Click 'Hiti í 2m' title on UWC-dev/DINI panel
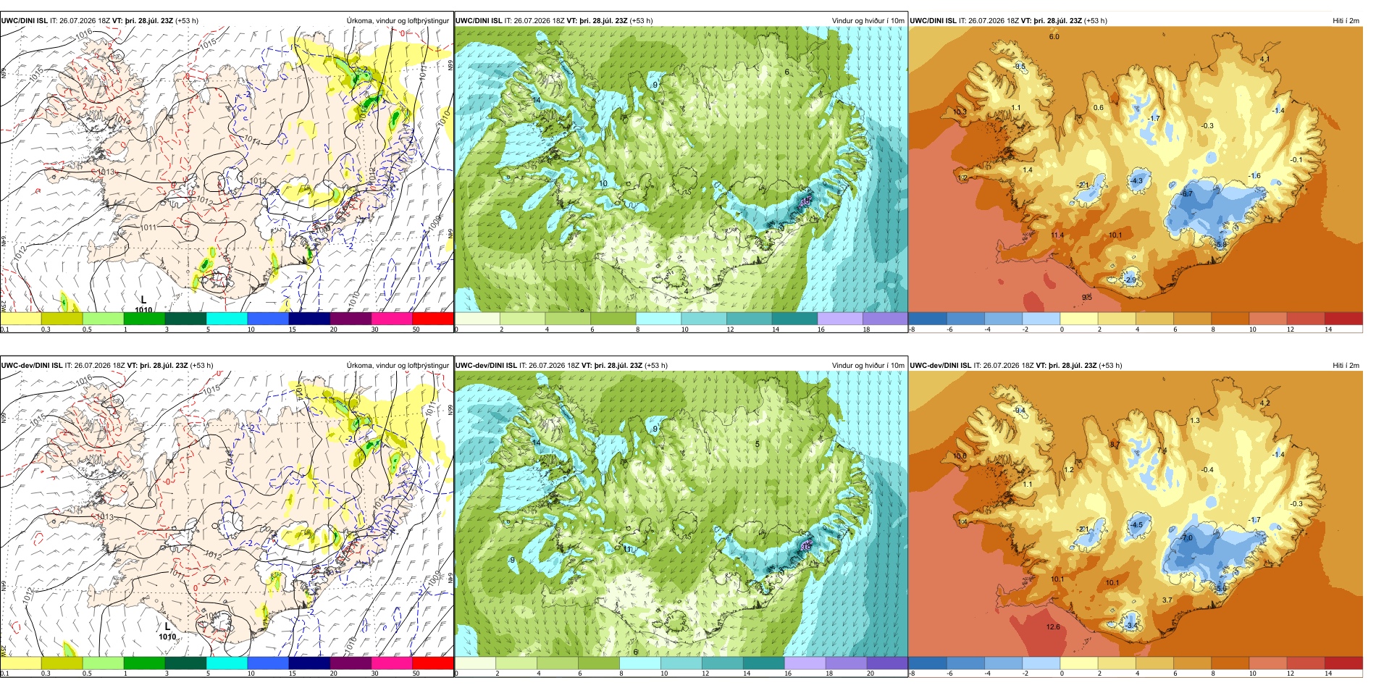This screenshot has height=688, width=1376. pyautogui.click(x=1346, y=366)
